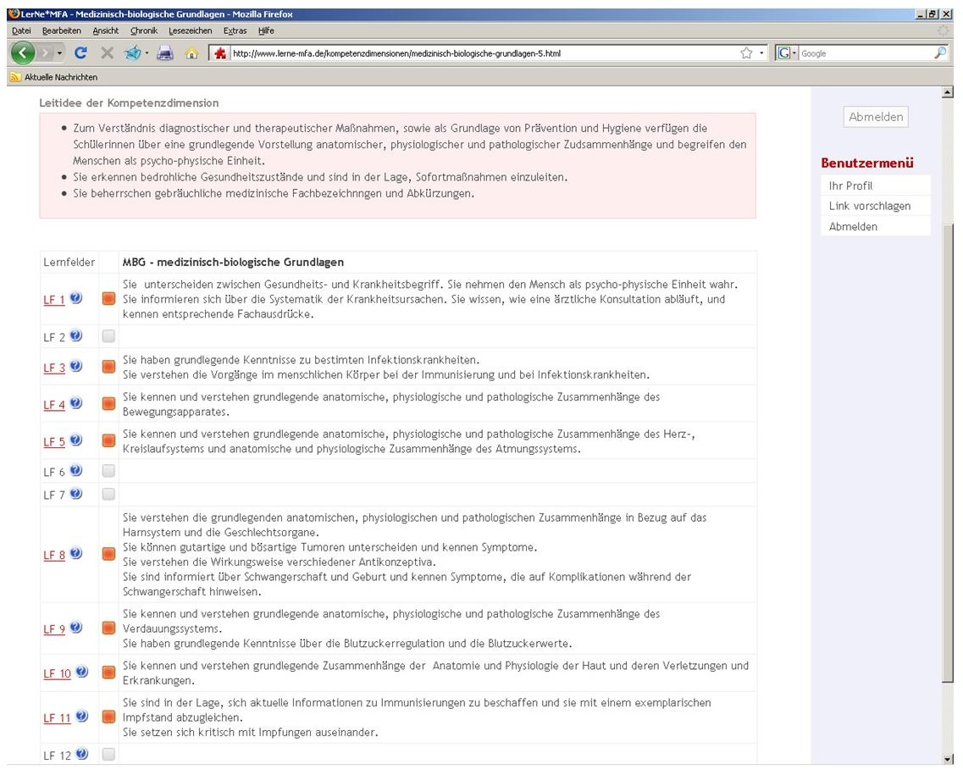The height and width of the screenshot is (775, 963).
Task: Click the green Back navigation button
Action: [23, 53]
